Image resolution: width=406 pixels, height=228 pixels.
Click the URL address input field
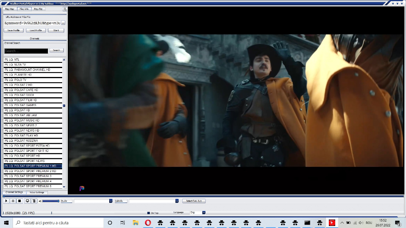tap(32, 23)
